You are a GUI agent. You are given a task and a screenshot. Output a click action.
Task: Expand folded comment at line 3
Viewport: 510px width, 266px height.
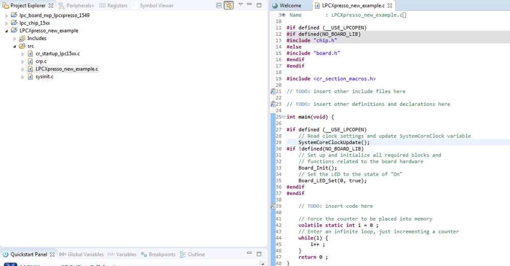click(x=284, y=15)
